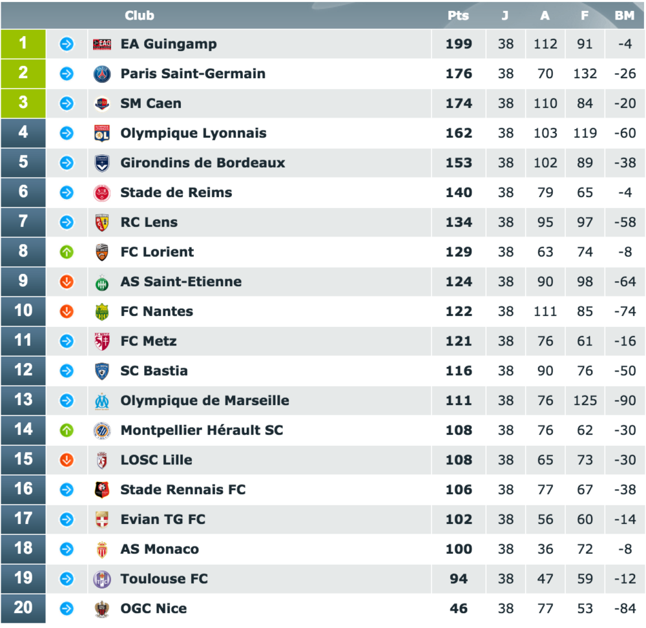The image size is (646, 628).
Task: Click the blue steady arrow beside SC Bastia
Action: pyautogui.click(x=68, y=370)
